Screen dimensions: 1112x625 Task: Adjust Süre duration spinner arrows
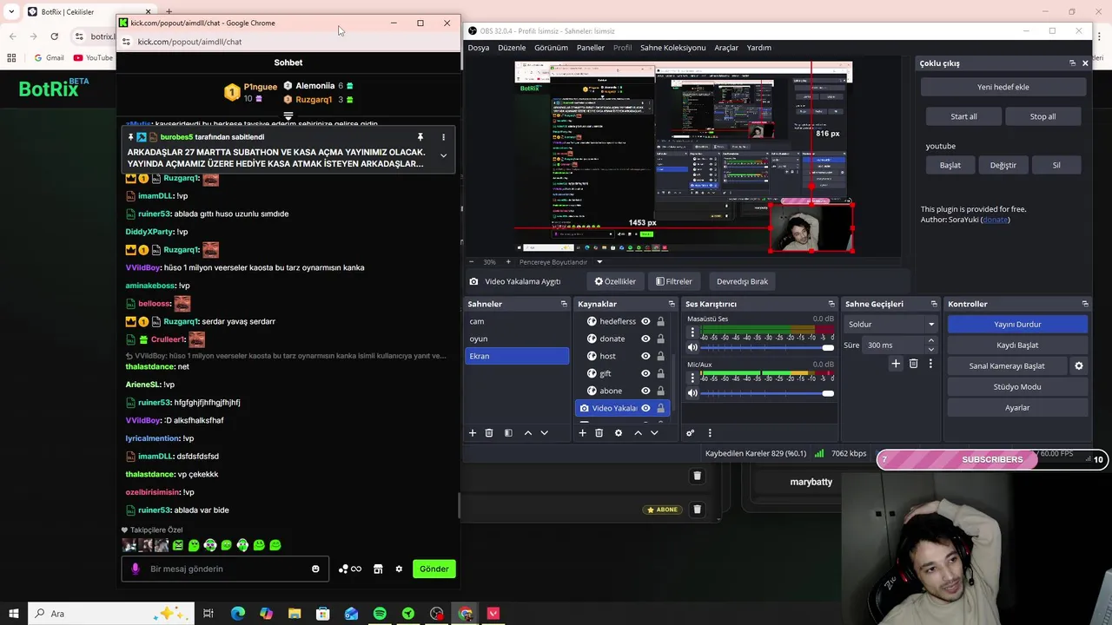pyautogui.click(x=930, y=345)
